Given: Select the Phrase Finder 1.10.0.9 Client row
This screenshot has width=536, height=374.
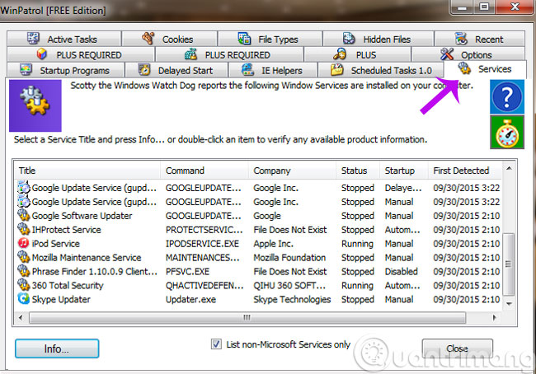Looking at the screenshot, I should click(x=258, y=271).
